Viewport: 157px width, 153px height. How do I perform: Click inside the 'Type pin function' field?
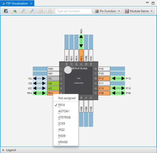tap(73, 11)
